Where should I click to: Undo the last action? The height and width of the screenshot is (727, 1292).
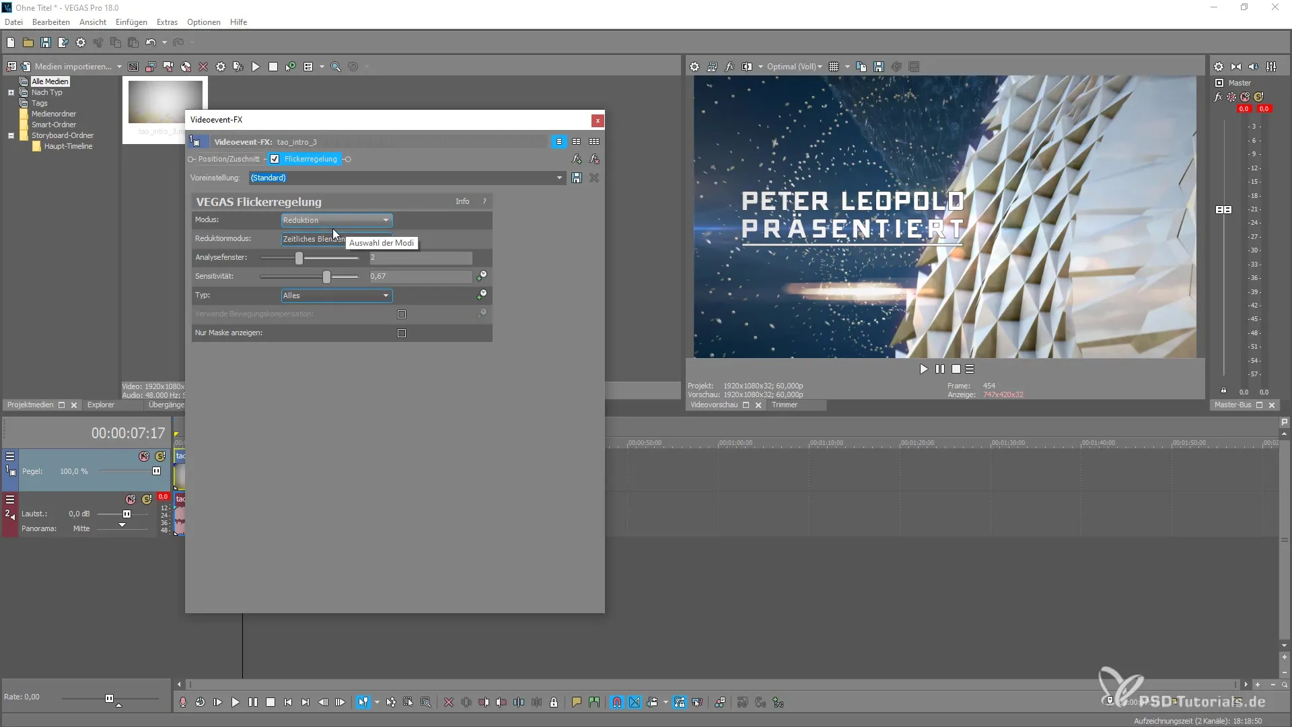pyautogui.click(x=150, y=42)
